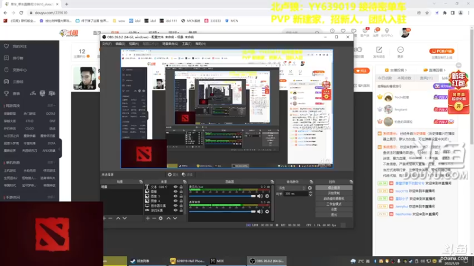Mute the Mic/Aux speaker icon
Viewport: 474px width, 266px height.
pyautogui.click(x=260, y=196)
